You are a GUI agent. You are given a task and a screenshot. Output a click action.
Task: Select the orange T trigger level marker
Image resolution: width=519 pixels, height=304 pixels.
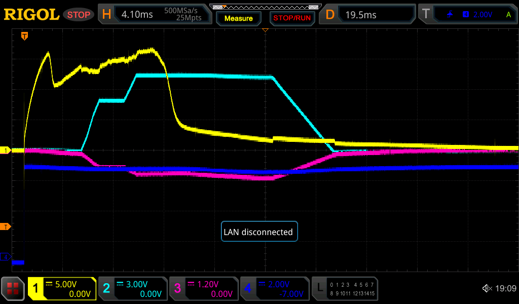pyautogui.click(x=6, y=226)
